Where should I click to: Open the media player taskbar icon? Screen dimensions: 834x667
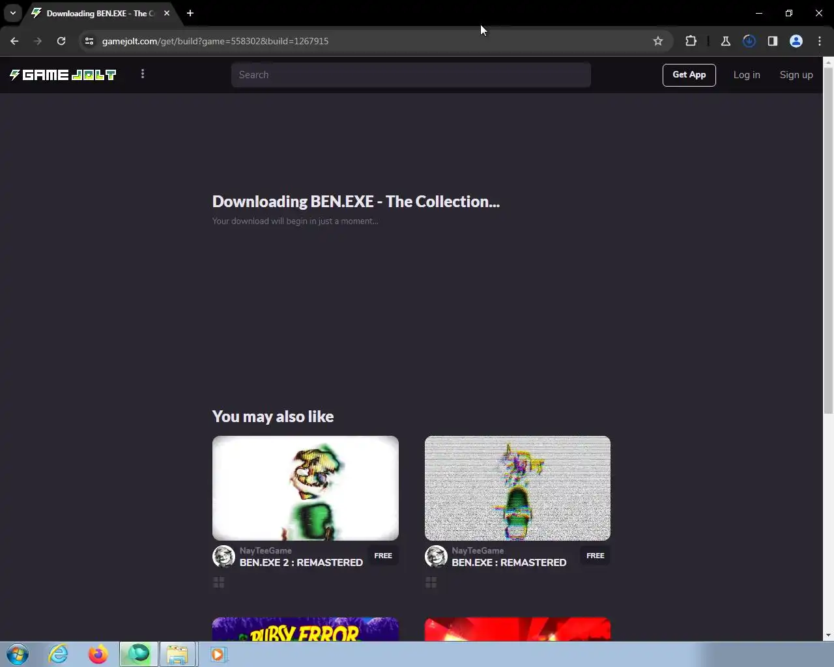click(218, 654)
